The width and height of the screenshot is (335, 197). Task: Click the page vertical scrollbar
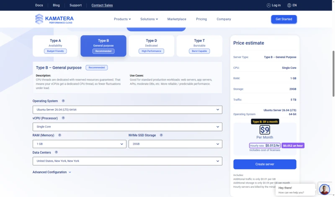tap(333, 74)
